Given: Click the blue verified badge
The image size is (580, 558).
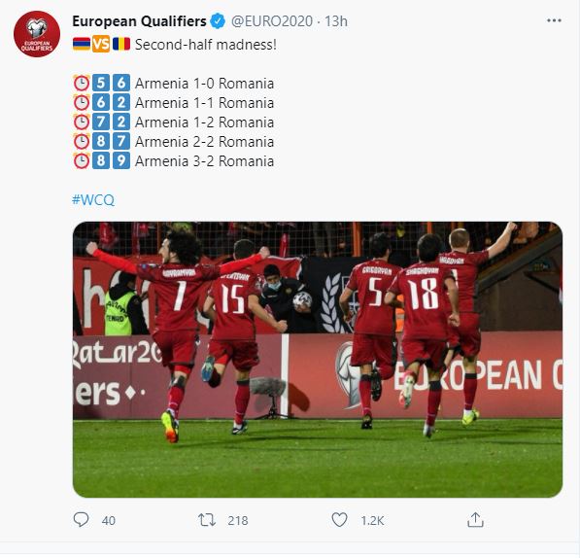Looking at the screenshot, I should pos(218,21).
